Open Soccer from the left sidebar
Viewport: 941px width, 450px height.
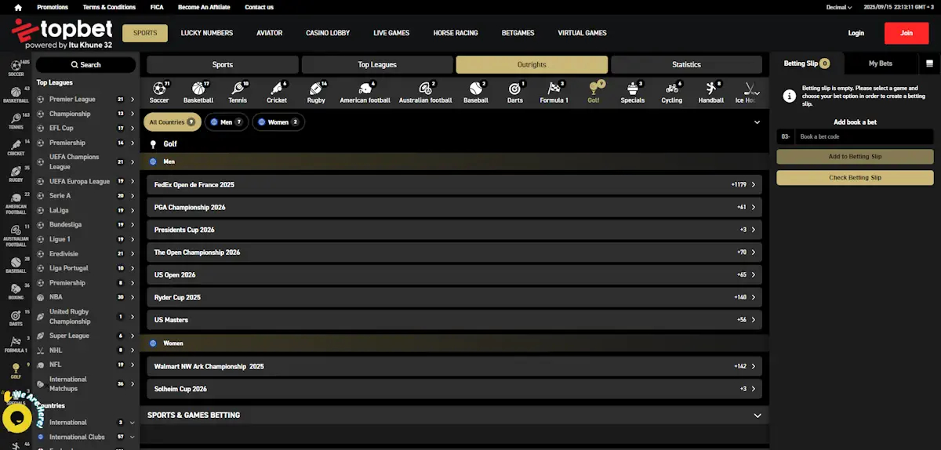click(x=16, y=68)
